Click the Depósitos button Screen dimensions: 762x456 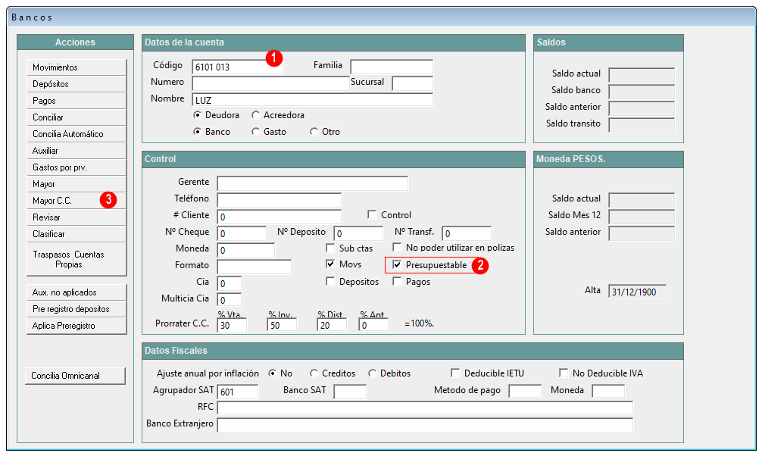77,83
